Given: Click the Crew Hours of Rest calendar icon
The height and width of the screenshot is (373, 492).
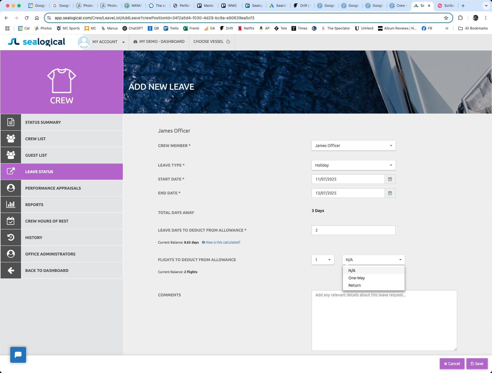Looking at the screenshot, I should [x=11, y=221].
